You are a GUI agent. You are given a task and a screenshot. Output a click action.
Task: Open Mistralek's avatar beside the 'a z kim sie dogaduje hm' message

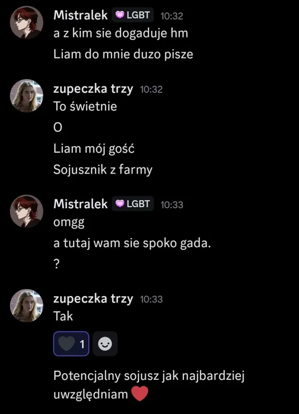(27, 22)
